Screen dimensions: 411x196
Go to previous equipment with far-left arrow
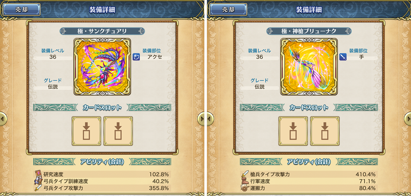tap(2, 119)
